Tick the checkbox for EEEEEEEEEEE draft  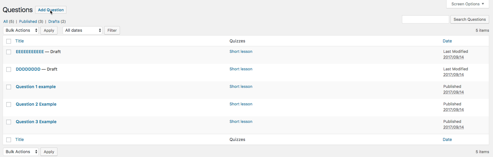click(x=9, y=52)
